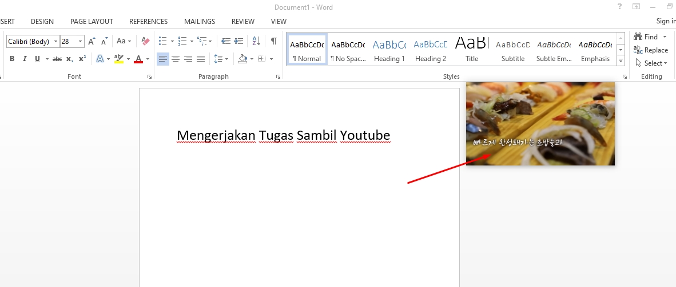This screenshot has height=287, width=676.
Task: Expand the styles gallery More arrow
Action: click(x=621, y=60)
